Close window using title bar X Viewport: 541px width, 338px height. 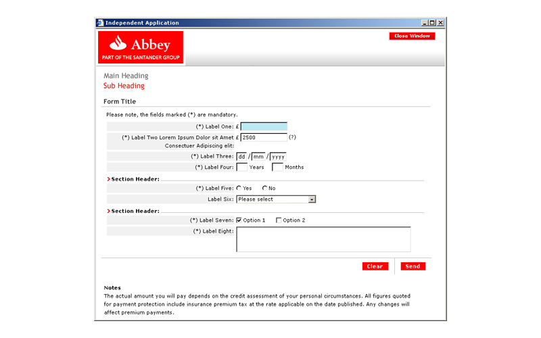tap(440, 23)
